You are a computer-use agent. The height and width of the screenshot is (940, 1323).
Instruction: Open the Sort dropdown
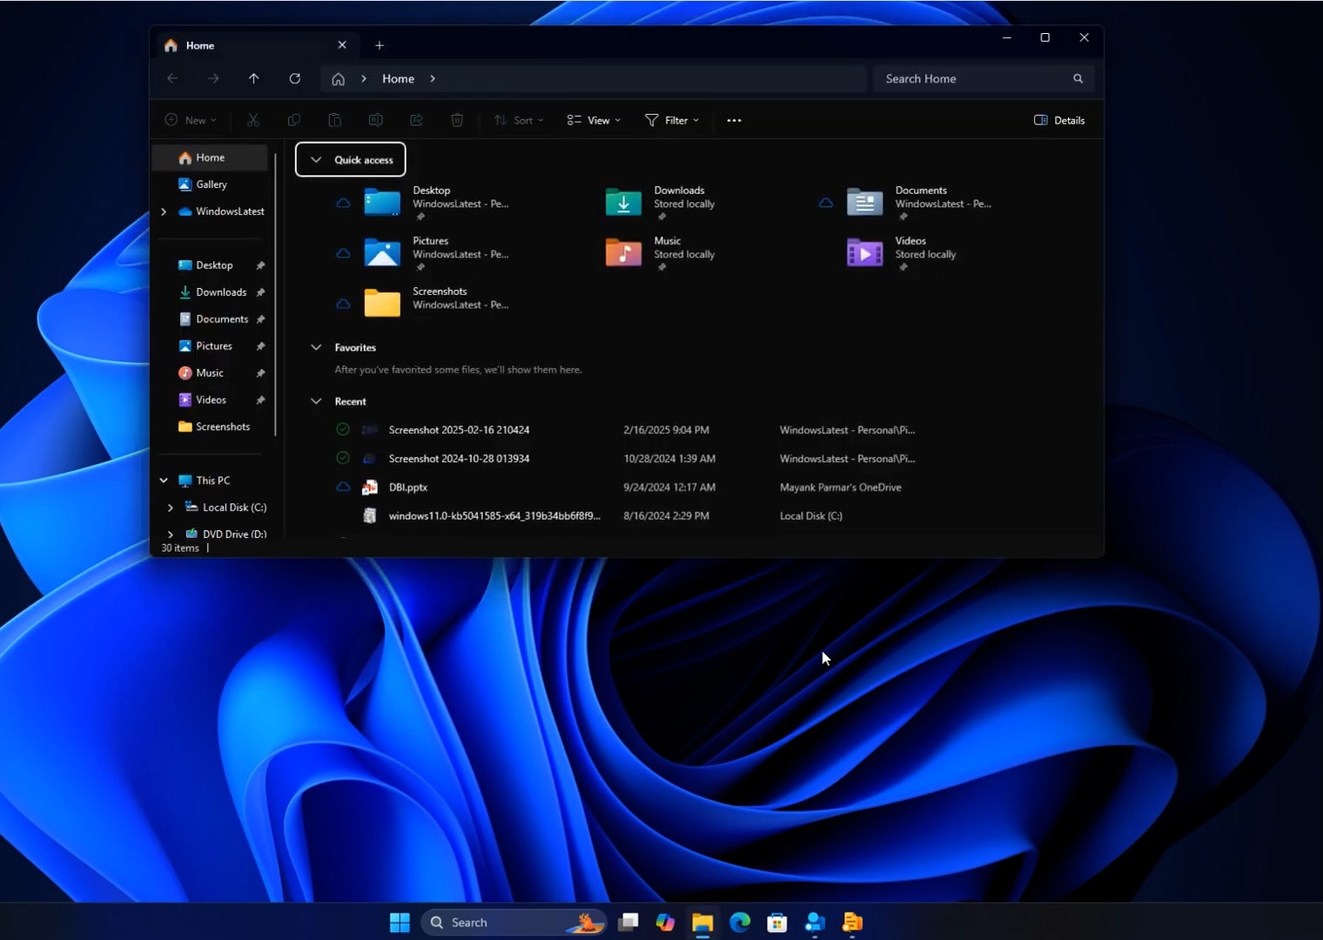[x=519, y=120]
